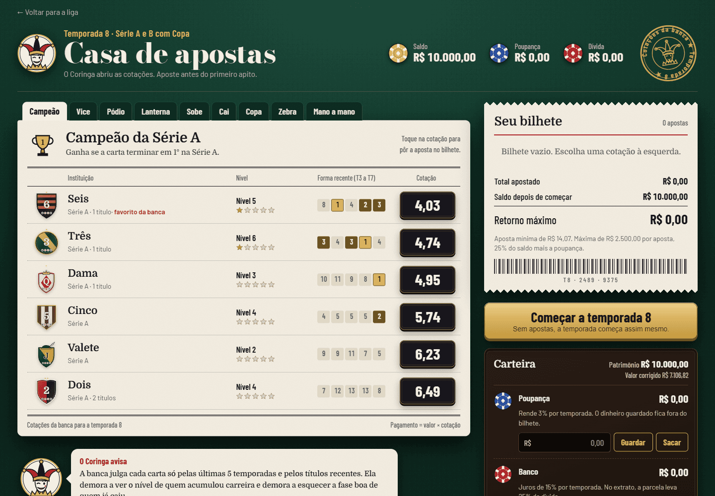The width and height of the screenshot is (715, 496).
Task: Click the "favorito da banca" label
Action: click(x=140, y=212)
